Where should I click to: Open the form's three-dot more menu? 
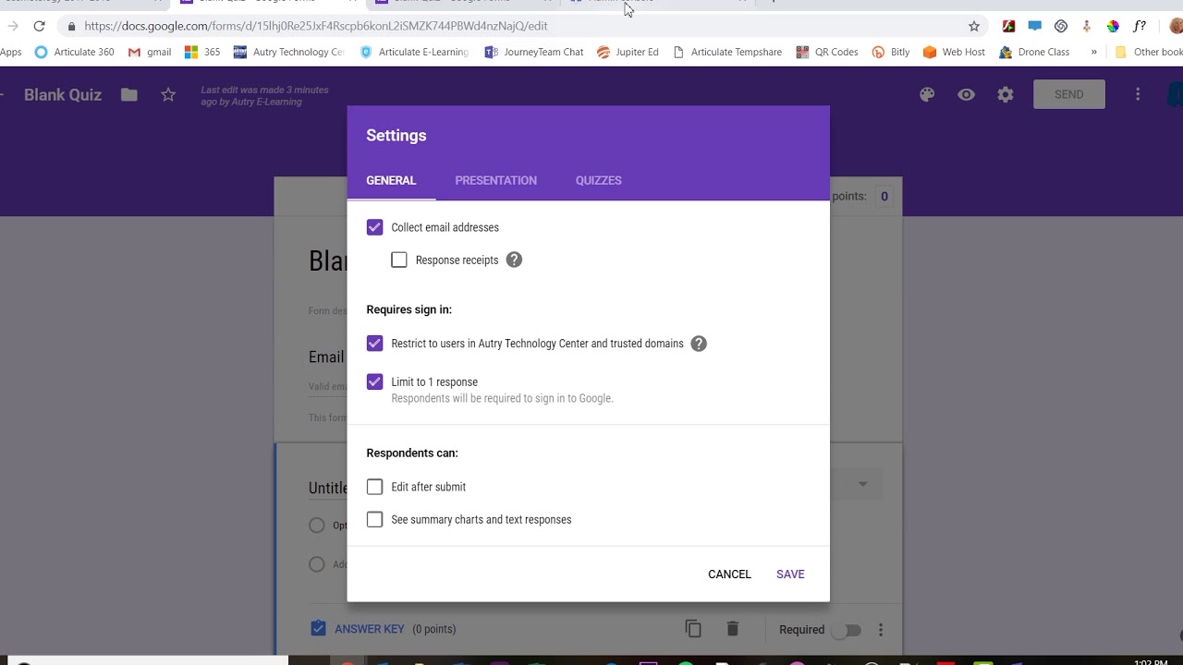(1138, 94)
